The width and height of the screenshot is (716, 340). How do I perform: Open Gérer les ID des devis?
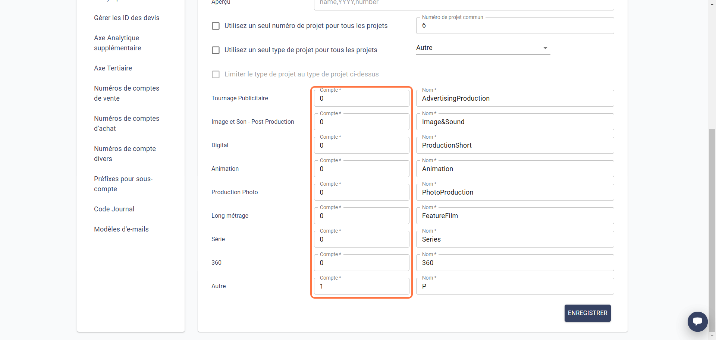pos(127,18)
